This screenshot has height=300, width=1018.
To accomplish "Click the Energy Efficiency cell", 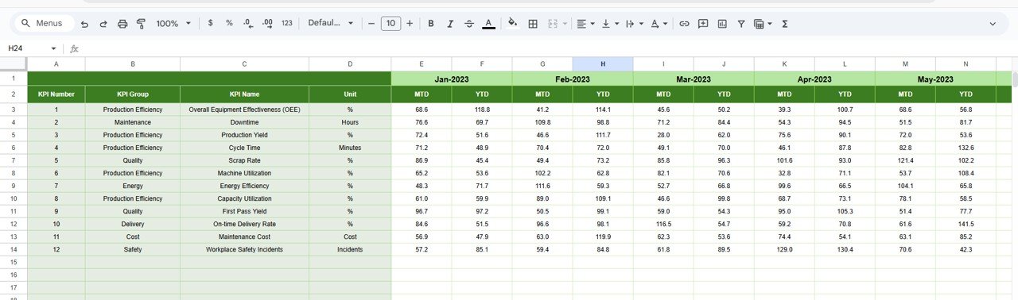I will click(245, 185).
